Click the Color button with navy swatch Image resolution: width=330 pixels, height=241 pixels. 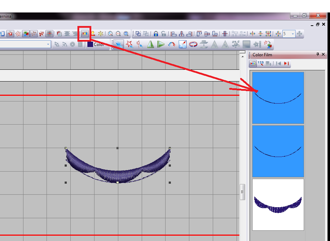click(96, 44)
